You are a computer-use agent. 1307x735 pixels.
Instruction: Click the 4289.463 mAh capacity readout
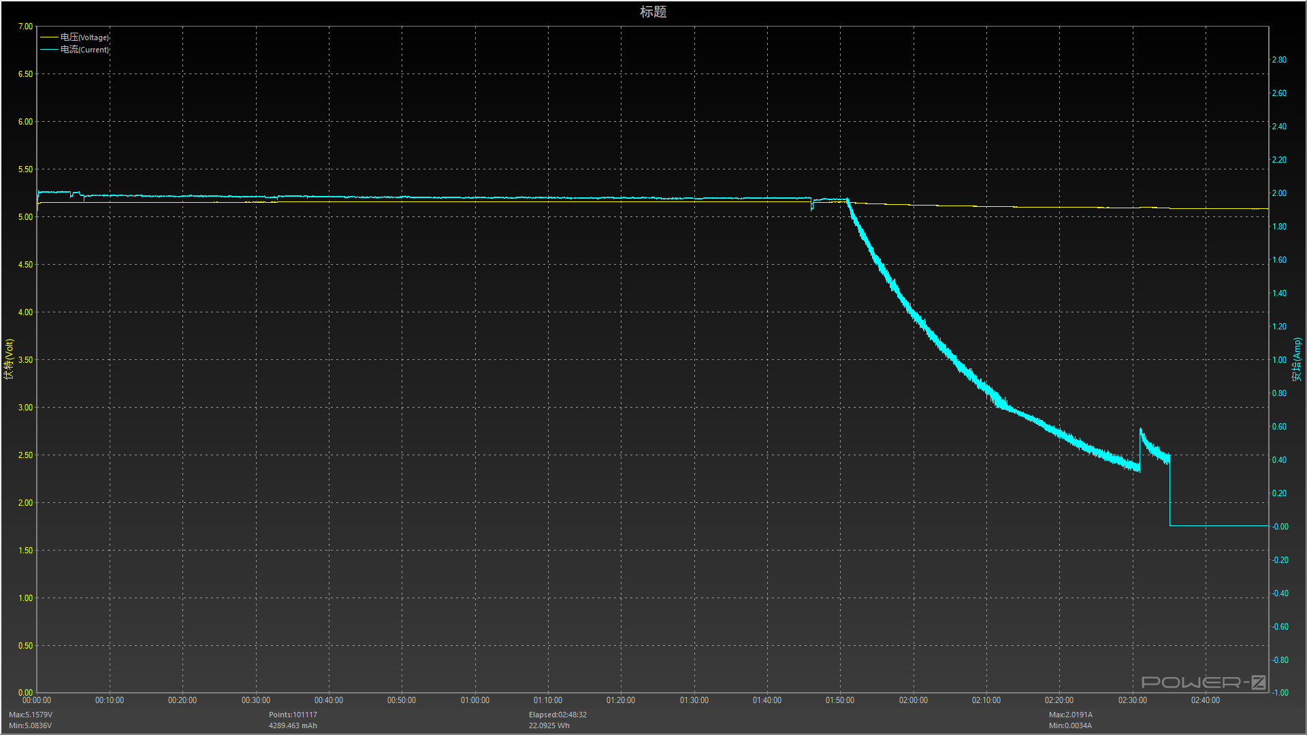[293, 725]
